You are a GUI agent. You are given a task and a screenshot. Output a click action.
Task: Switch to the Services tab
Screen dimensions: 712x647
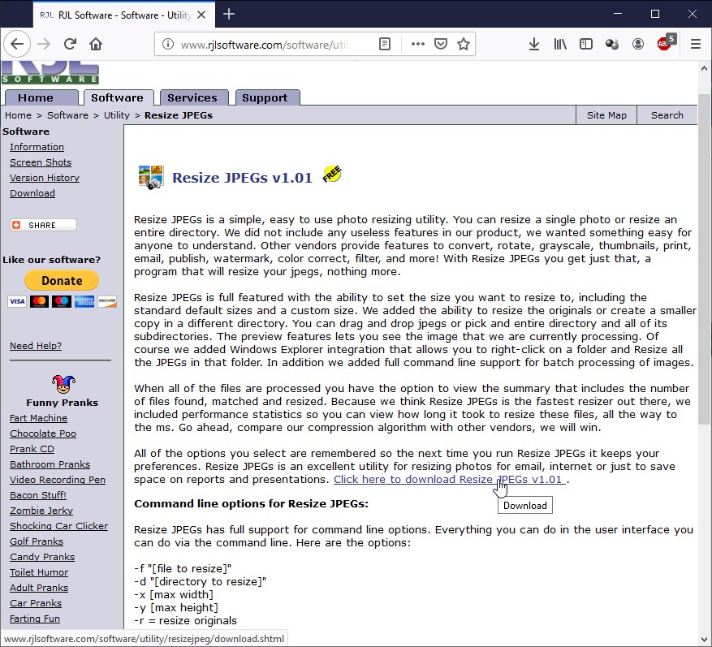(192, 97)
